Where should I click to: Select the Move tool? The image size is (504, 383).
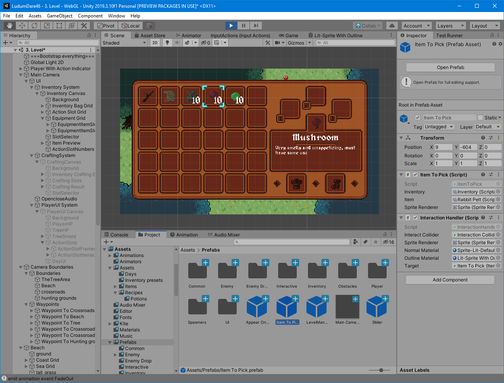point(22,26)
